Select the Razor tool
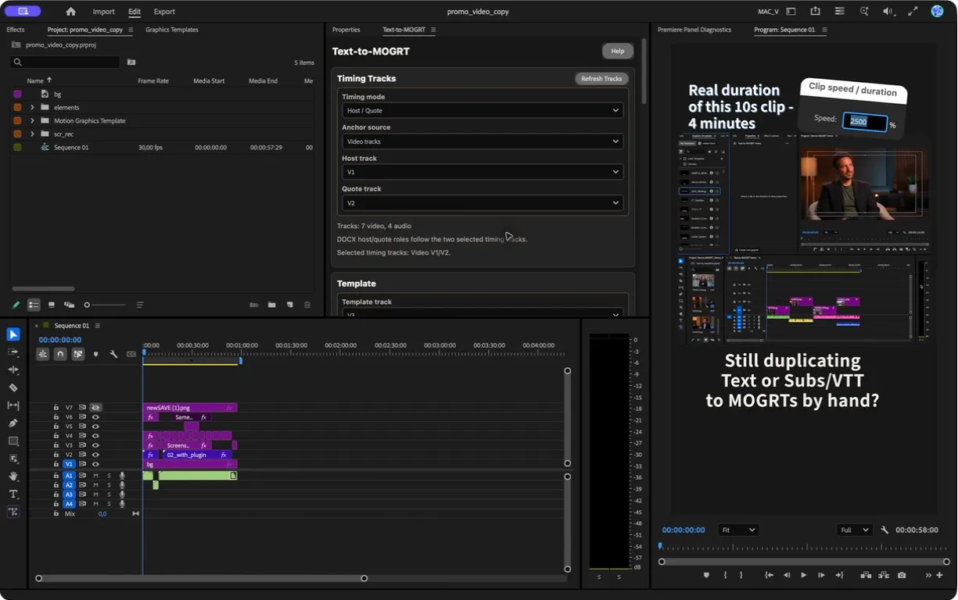 (x=13, y=387)
